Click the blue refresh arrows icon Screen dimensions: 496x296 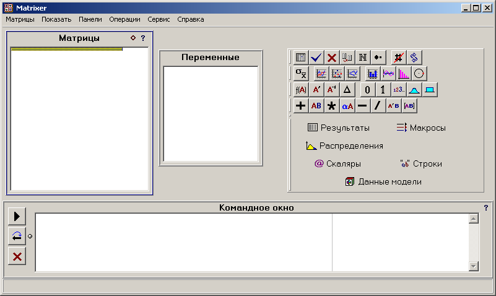pos(414,58)
